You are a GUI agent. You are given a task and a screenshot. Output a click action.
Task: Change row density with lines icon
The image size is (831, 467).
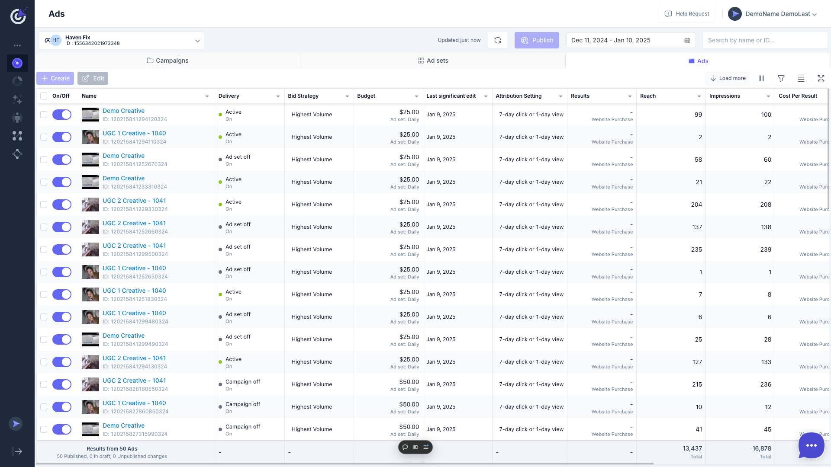pyautogui.click(x=801, y=78)
